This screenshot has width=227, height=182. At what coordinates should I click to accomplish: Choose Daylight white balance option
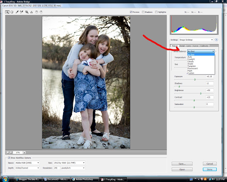coord(201,59)
